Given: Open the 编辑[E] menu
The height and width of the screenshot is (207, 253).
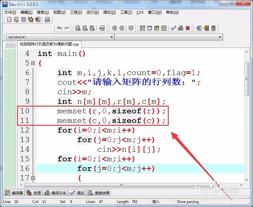Looking at the screenshot, I should click(x=26, y=12).
